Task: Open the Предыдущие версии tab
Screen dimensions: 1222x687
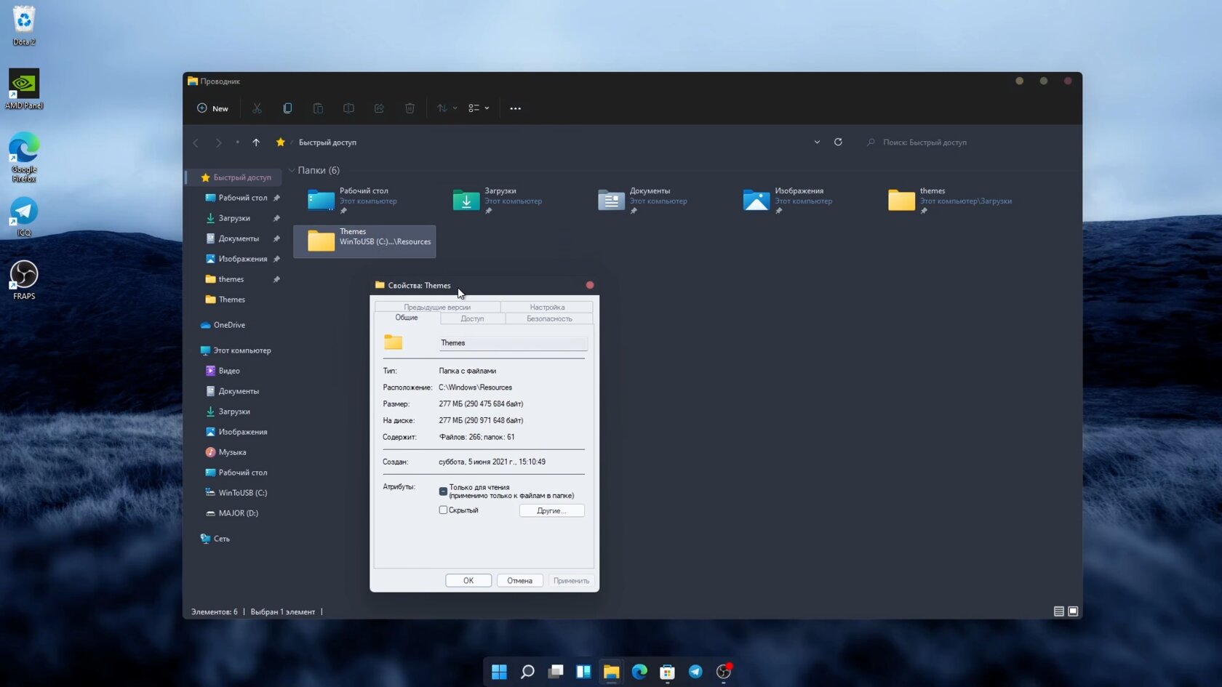Action: (x=436, y=307)
